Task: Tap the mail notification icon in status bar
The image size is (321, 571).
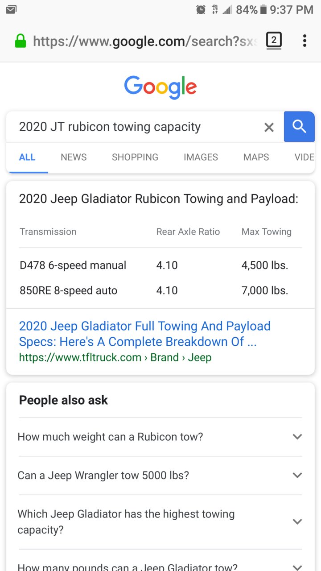Action: click(11, 9)
